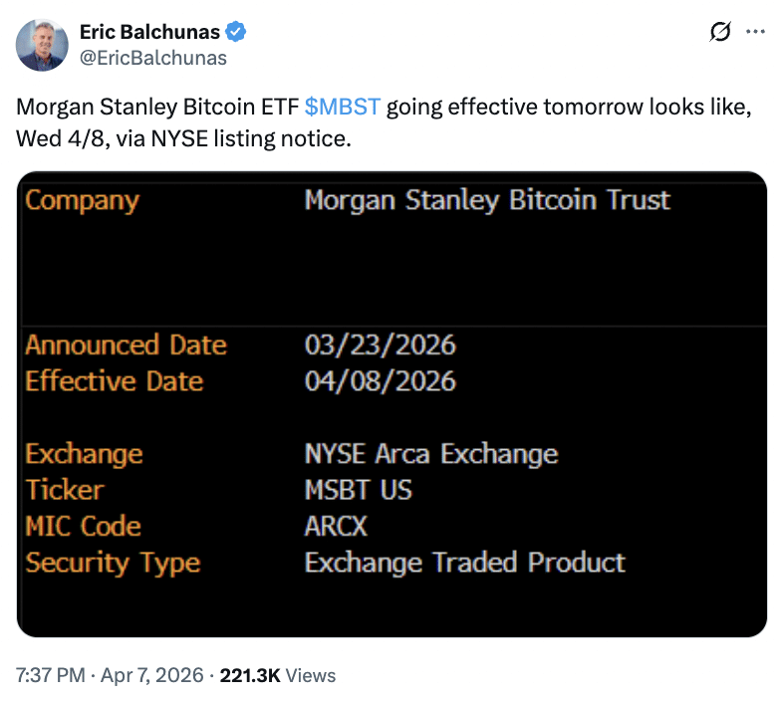783x701 pixels.
Task: Click the Morgan Stanley Bitcoin Trust company name
Action: [x=487, y=200]
